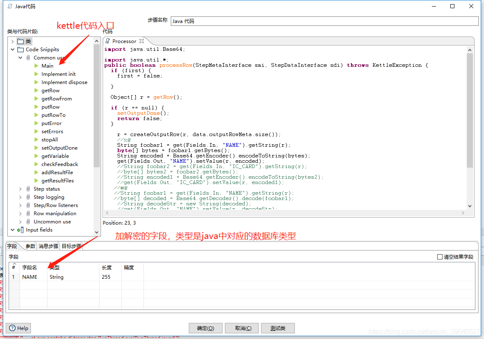
Task: Switch to the 参数 tab
Action: click(30, 246)
